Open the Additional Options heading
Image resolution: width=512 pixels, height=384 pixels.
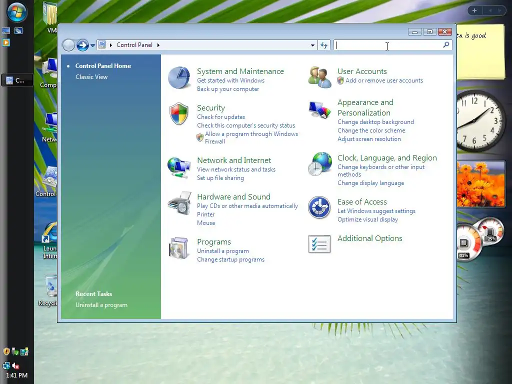click(x=369, y=238)
